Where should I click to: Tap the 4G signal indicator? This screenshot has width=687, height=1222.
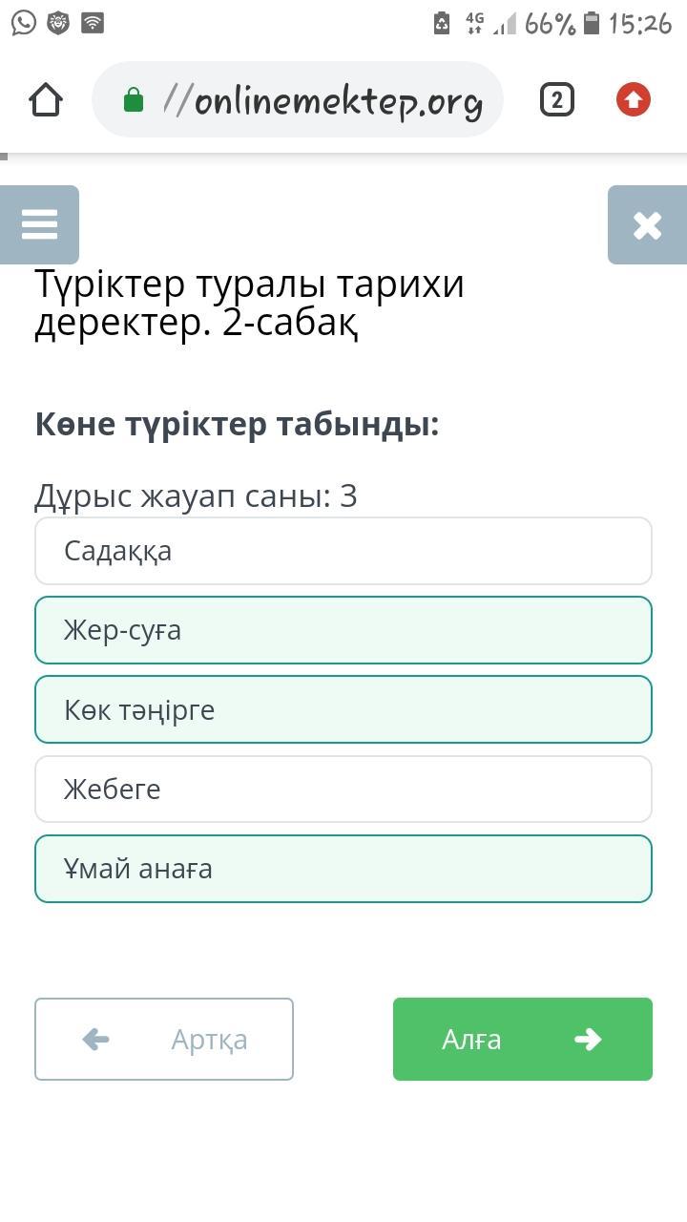click(x=474, y=23)
